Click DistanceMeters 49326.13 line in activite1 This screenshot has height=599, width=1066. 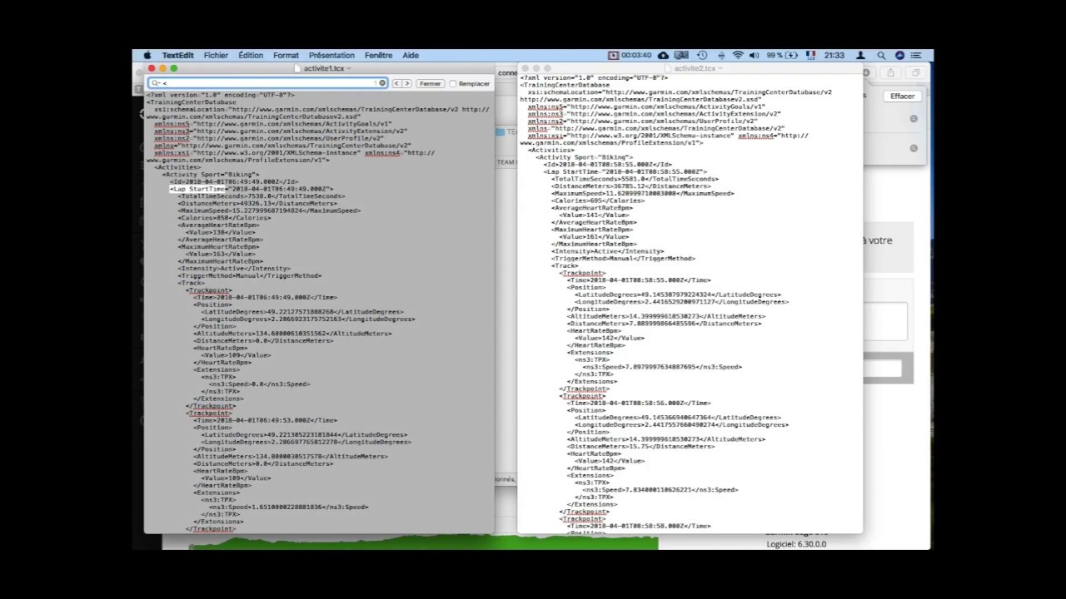click(256, 203)
